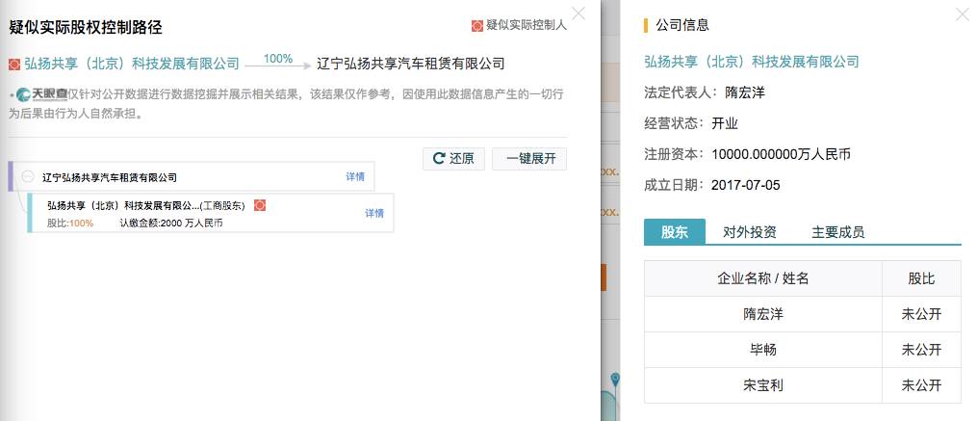Select the 辽宁弘扬共享汽车租赁有限公司 tree node

191,177
